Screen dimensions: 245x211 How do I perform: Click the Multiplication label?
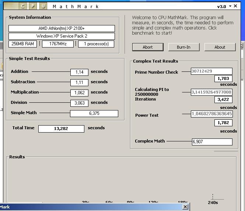pyautogui.click(x=25, y=92)
